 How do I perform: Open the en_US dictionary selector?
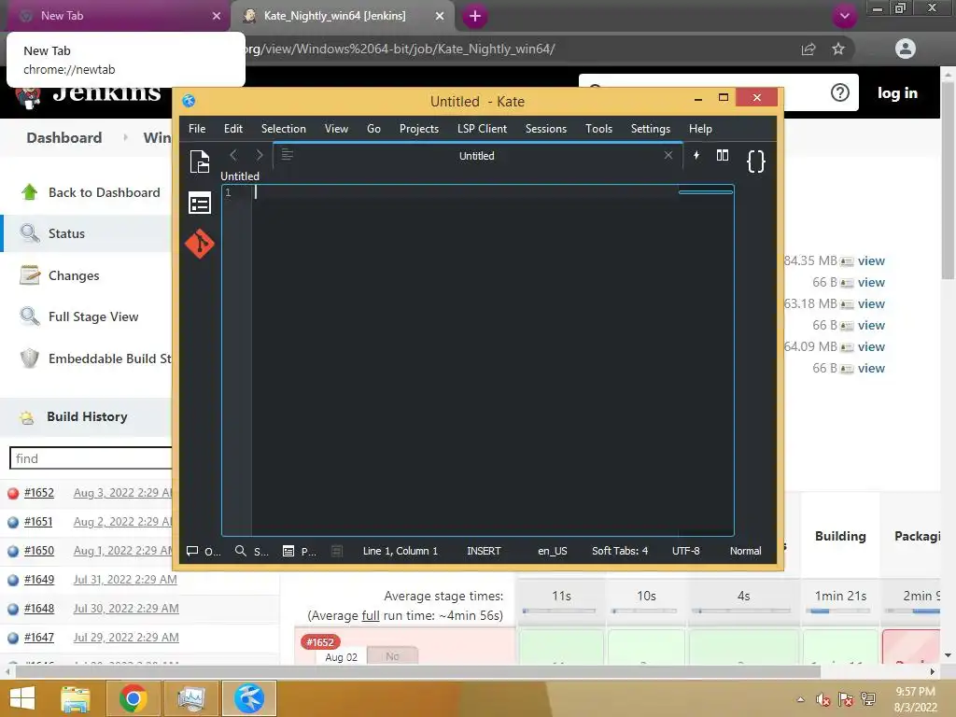[553, 551]
